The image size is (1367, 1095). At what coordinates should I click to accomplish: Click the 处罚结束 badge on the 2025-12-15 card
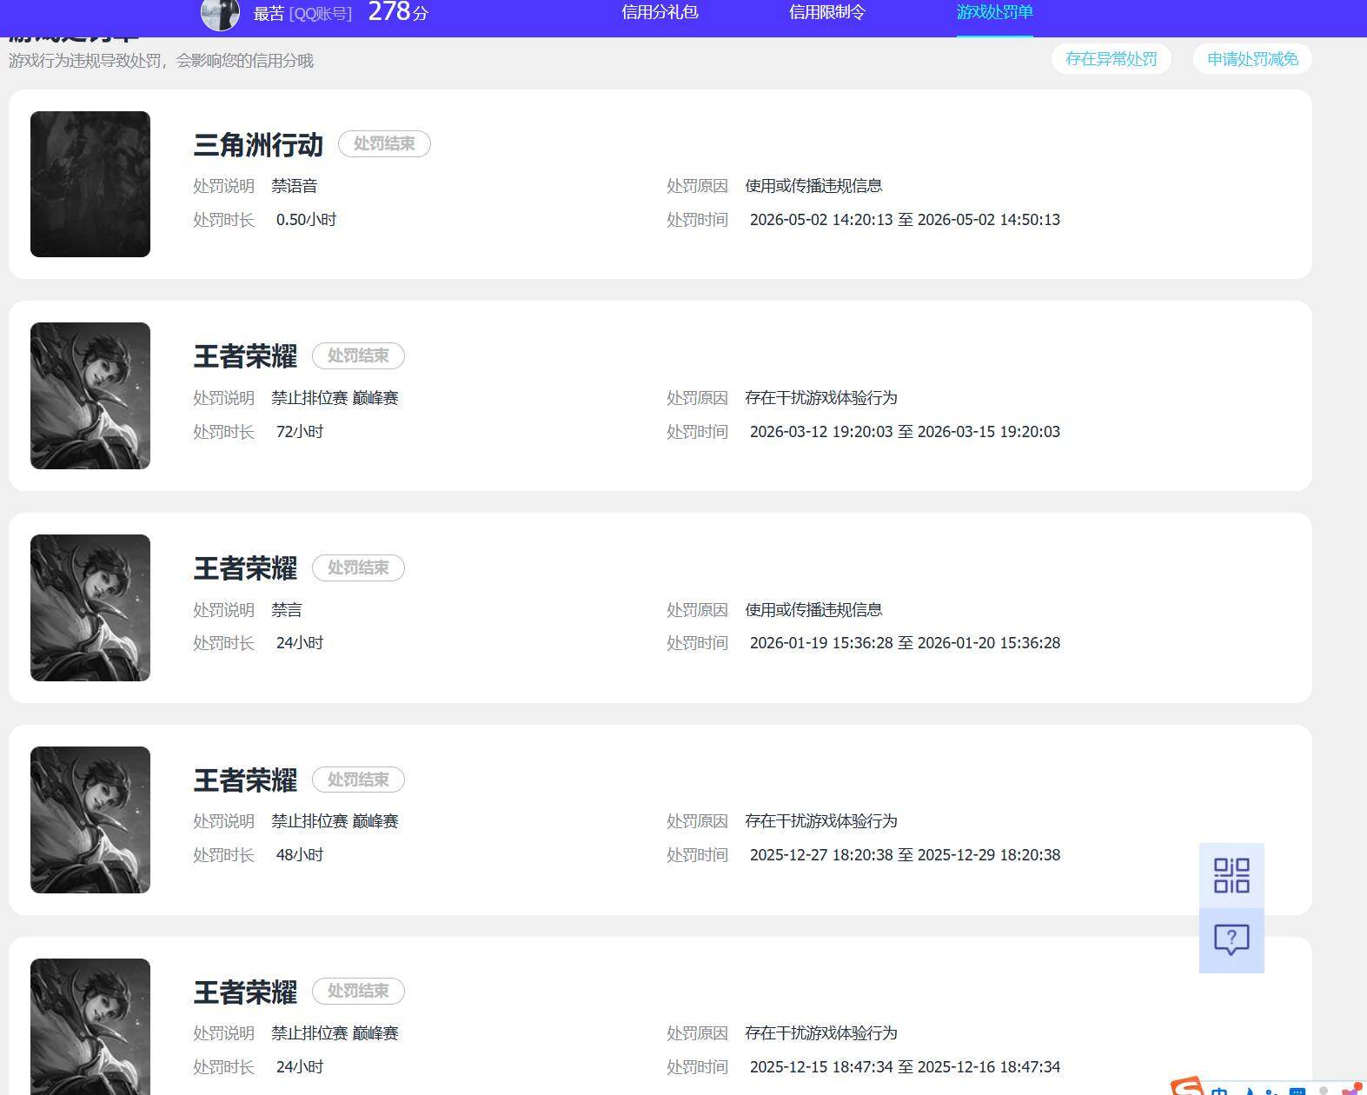click(x=358, y=991)
